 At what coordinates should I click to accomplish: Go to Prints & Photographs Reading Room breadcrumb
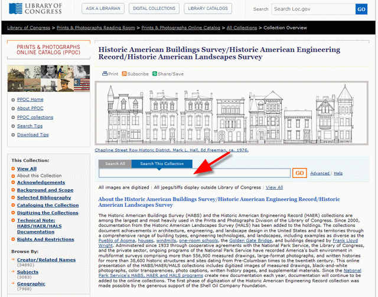tap(96, 28)
